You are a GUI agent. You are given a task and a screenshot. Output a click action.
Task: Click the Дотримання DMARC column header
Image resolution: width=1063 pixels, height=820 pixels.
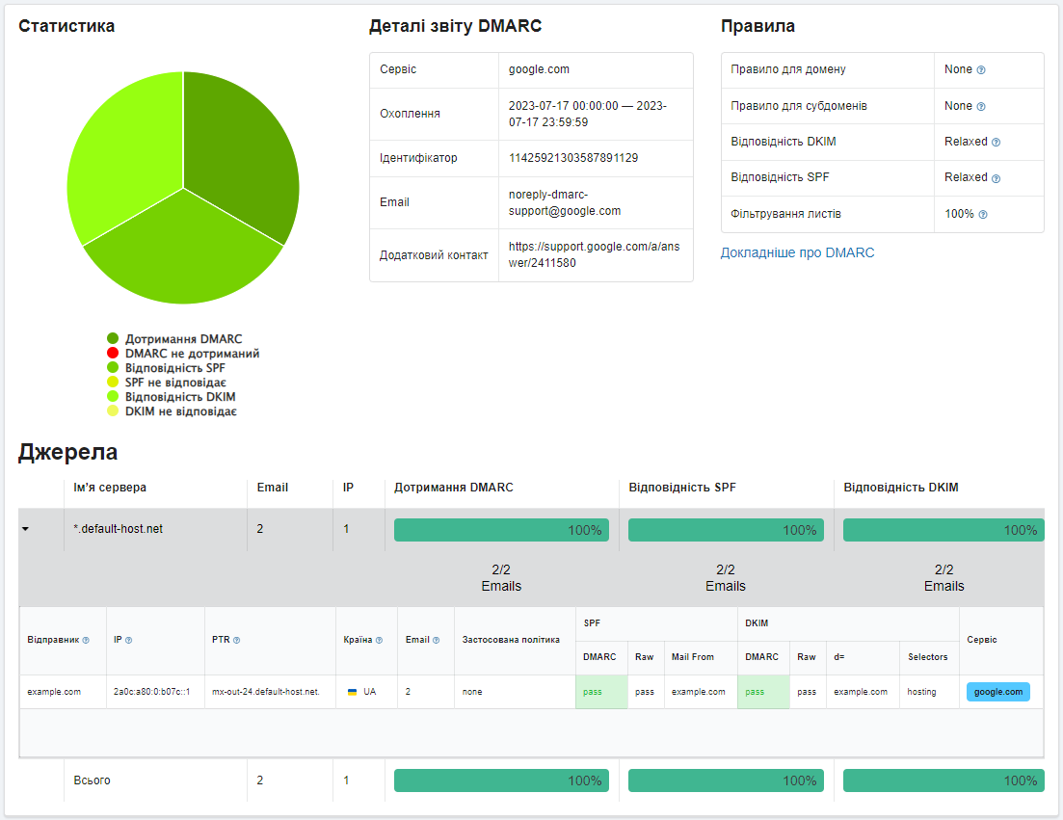(453, 488)
